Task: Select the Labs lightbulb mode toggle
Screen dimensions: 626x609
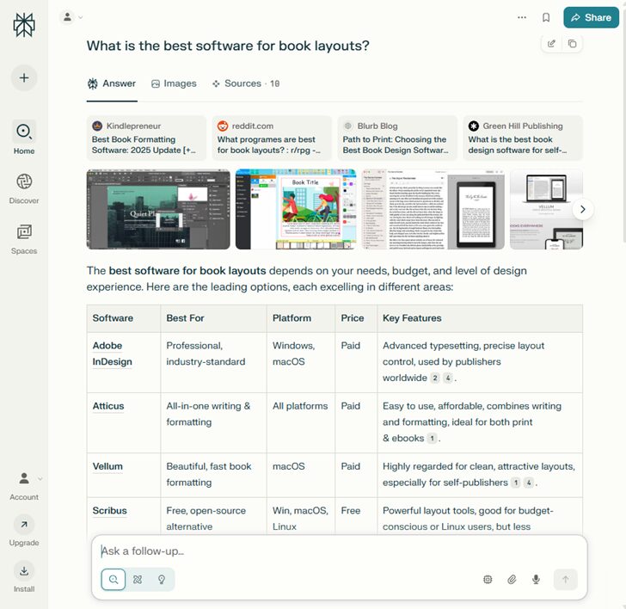Action: coord(162,580)
